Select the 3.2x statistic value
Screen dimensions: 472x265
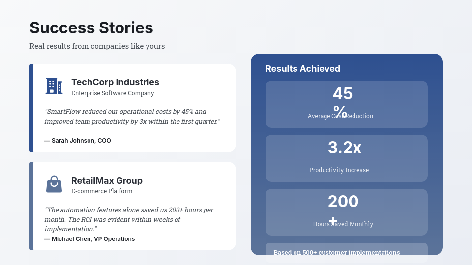[x=345, y=148]
